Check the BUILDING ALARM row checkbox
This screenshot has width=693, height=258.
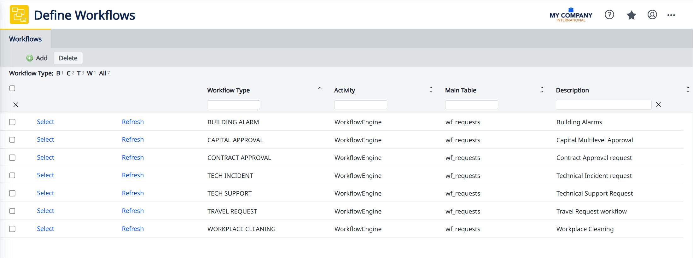[12, 122]
